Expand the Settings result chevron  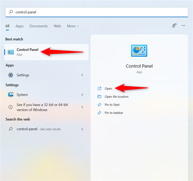[82, 75]
